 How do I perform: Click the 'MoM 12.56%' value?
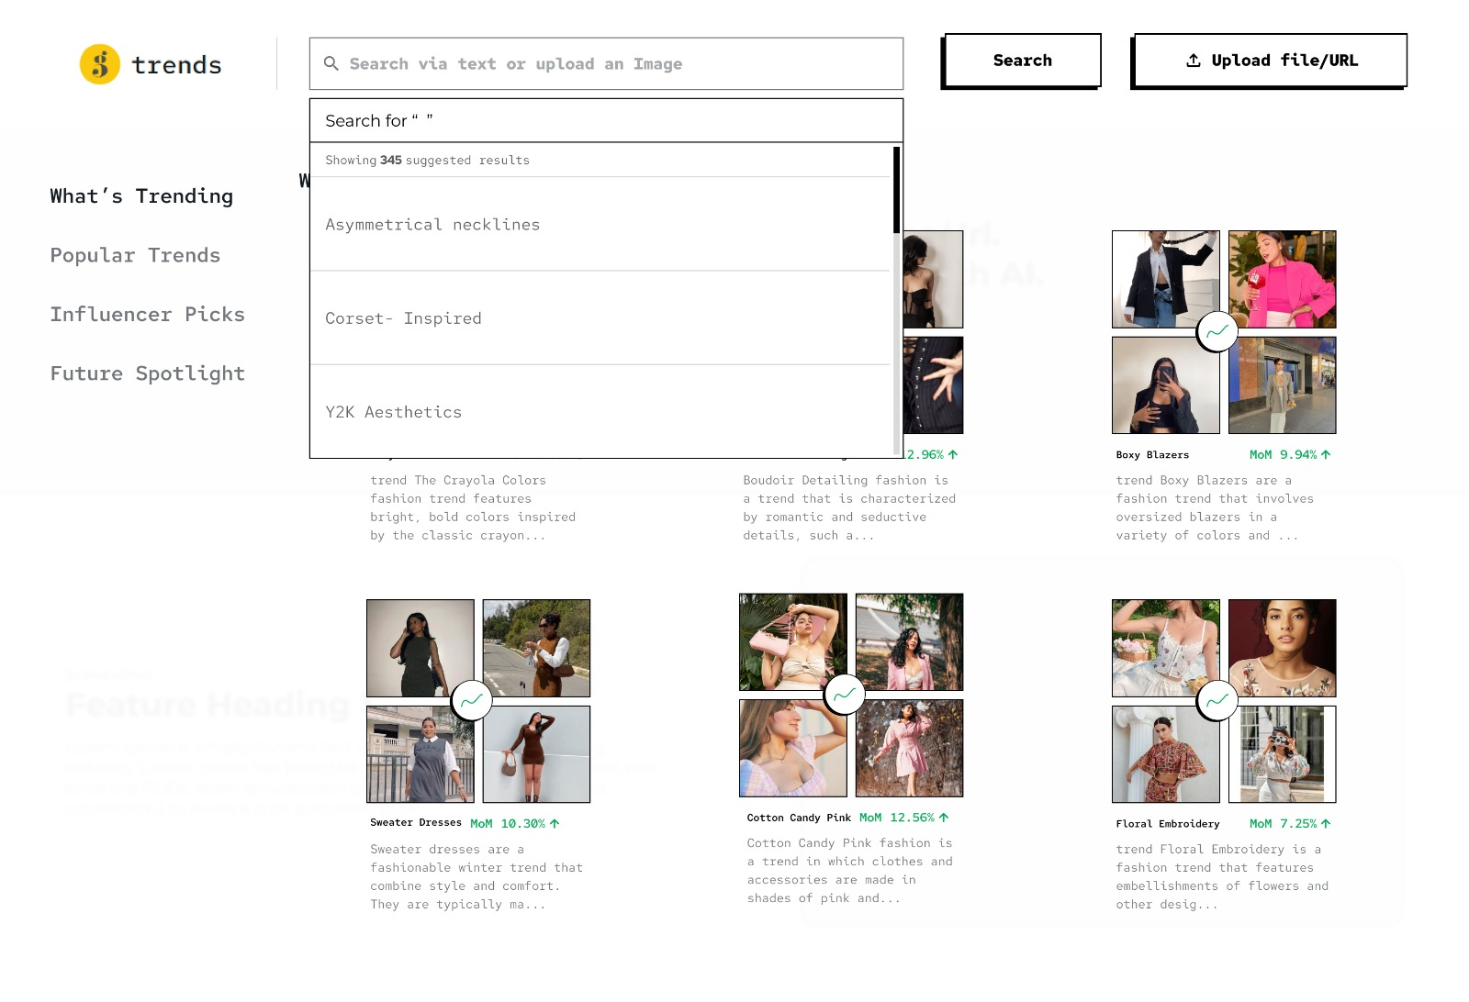897,818
